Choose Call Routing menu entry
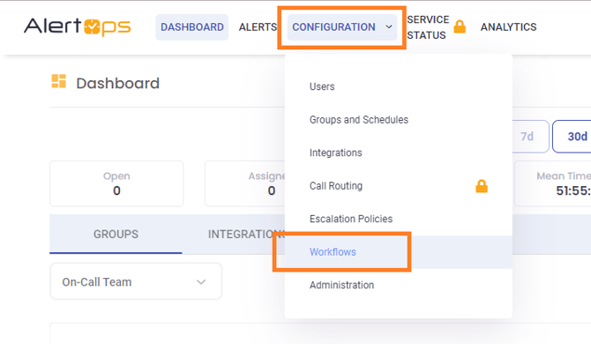Viewport: 591px width, 344px height. pyautogui.click(x=399, y=186)
